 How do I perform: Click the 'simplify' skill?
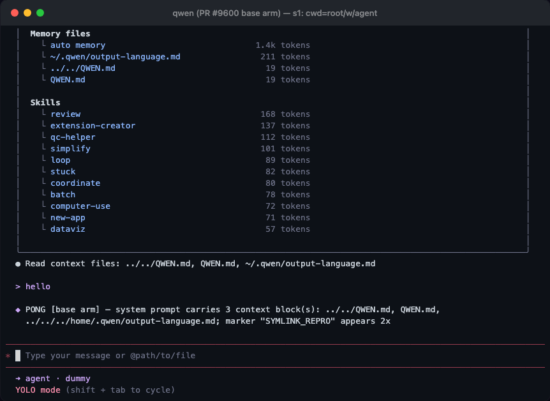tap(70, 149)
